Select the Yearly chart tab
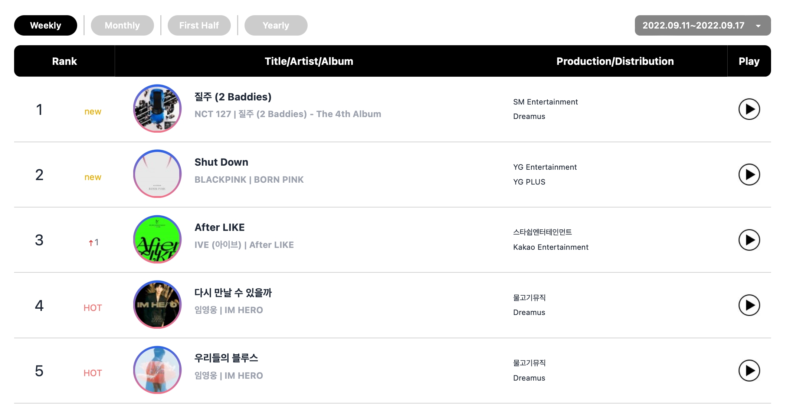 click(x=276, y=25)
